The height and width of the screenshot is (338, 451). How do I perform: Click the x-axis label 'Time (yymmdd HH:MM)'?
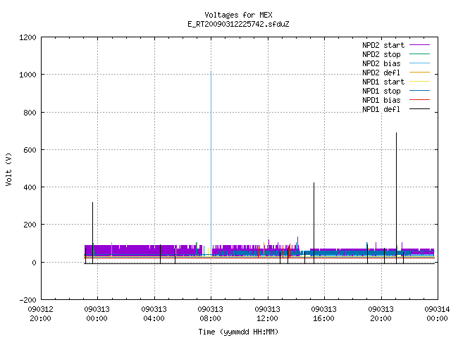(x=238, y=332)
